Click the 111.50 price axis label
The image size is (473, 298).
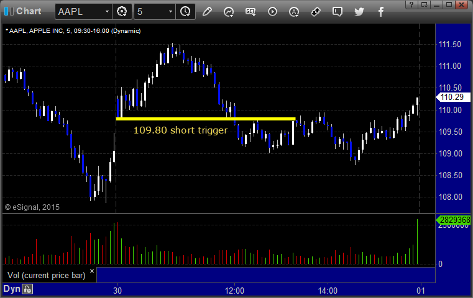click(450, 44)
